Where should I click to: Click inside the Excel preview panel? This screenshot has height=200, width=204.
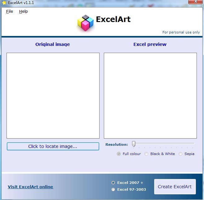(x=150, y=96)
